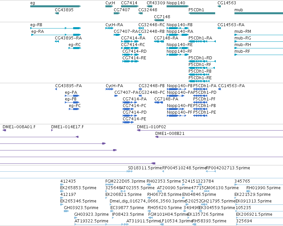Image resolution: width=283 pixels, height=226 pixels.
Task: Select the DME1-008A01.F clone label
Action: tap(19, 127)
